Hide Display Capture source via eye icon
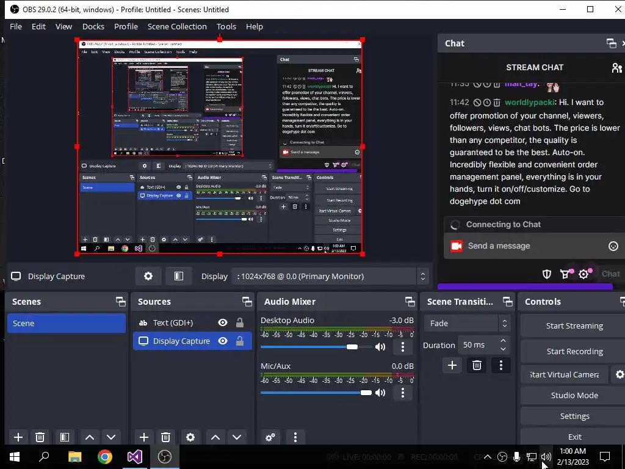The width and height of the screenshot is (625, 469). [223, 341]
